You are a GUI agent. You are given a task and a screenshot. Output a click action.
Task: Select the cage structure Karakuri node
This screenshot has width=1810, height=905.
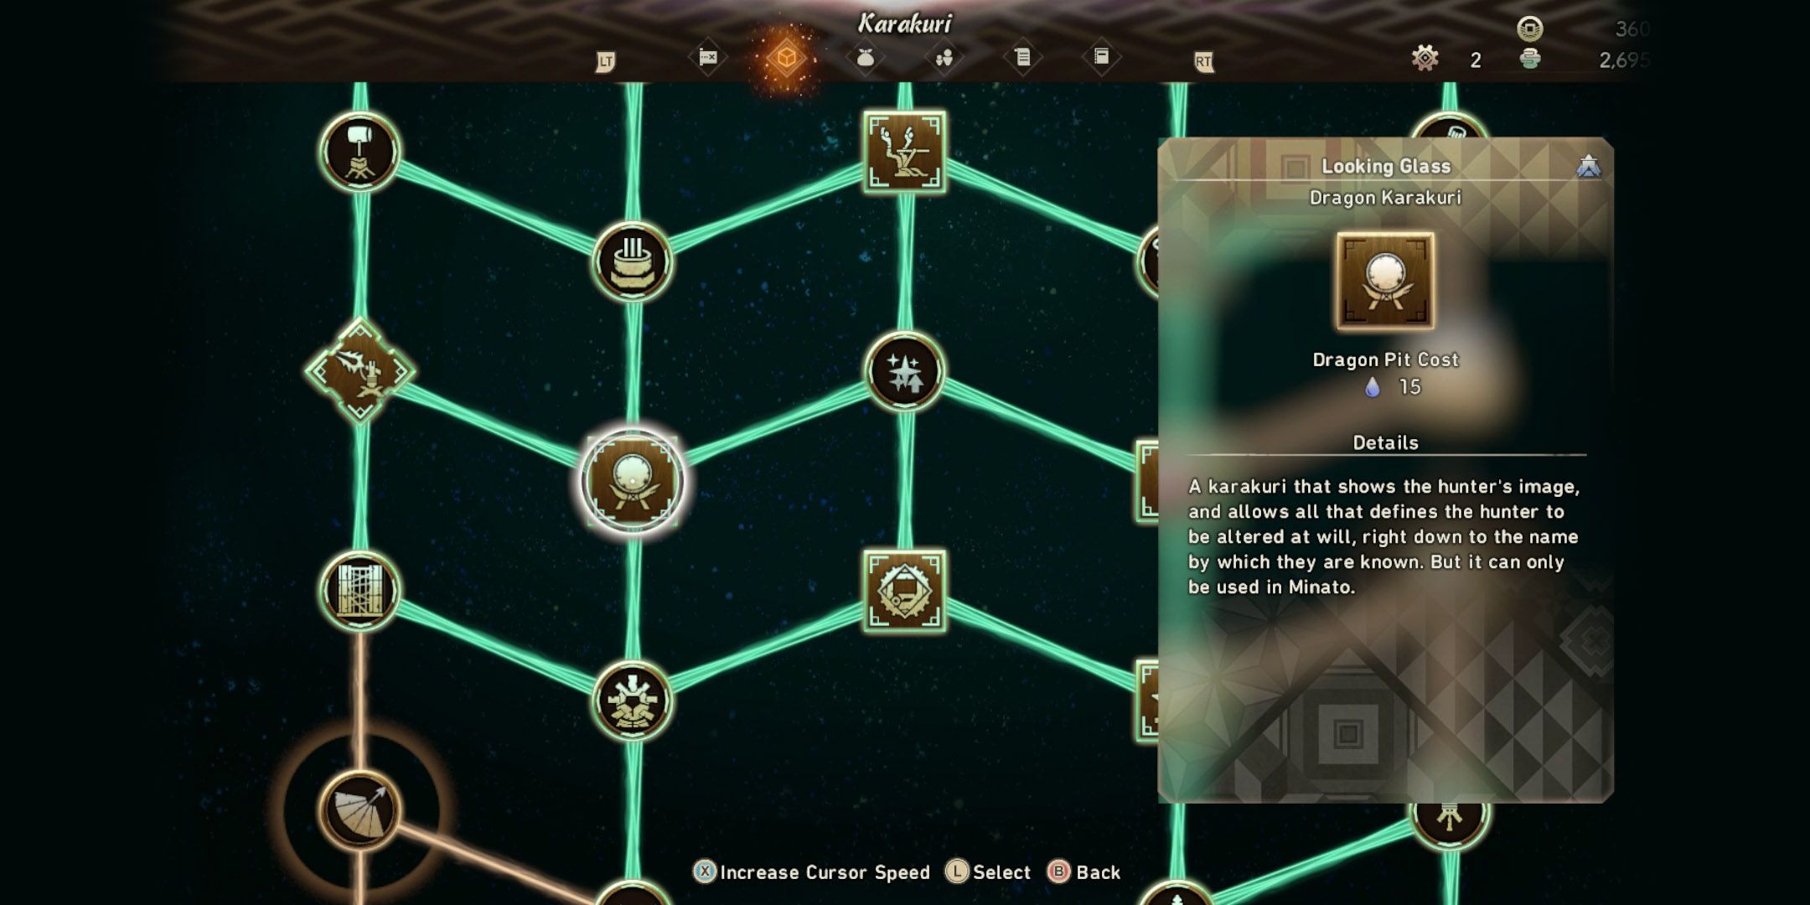pos(363,589)
